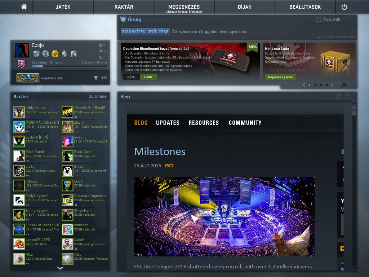Switch to COMMUNITY tab
The width and height of the screenshot is (369, 277).
[245, 123]
